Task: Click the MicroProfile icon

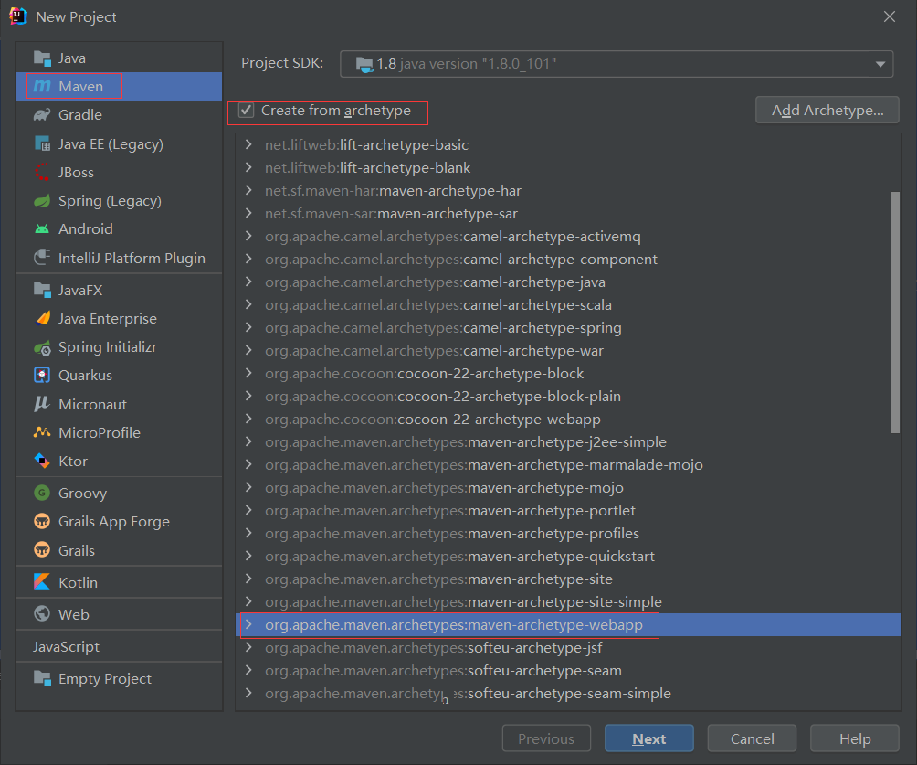Action: point(42,432)
